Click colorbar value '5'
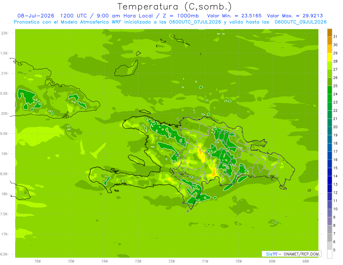The image size is (343, 265). [334, 250]
